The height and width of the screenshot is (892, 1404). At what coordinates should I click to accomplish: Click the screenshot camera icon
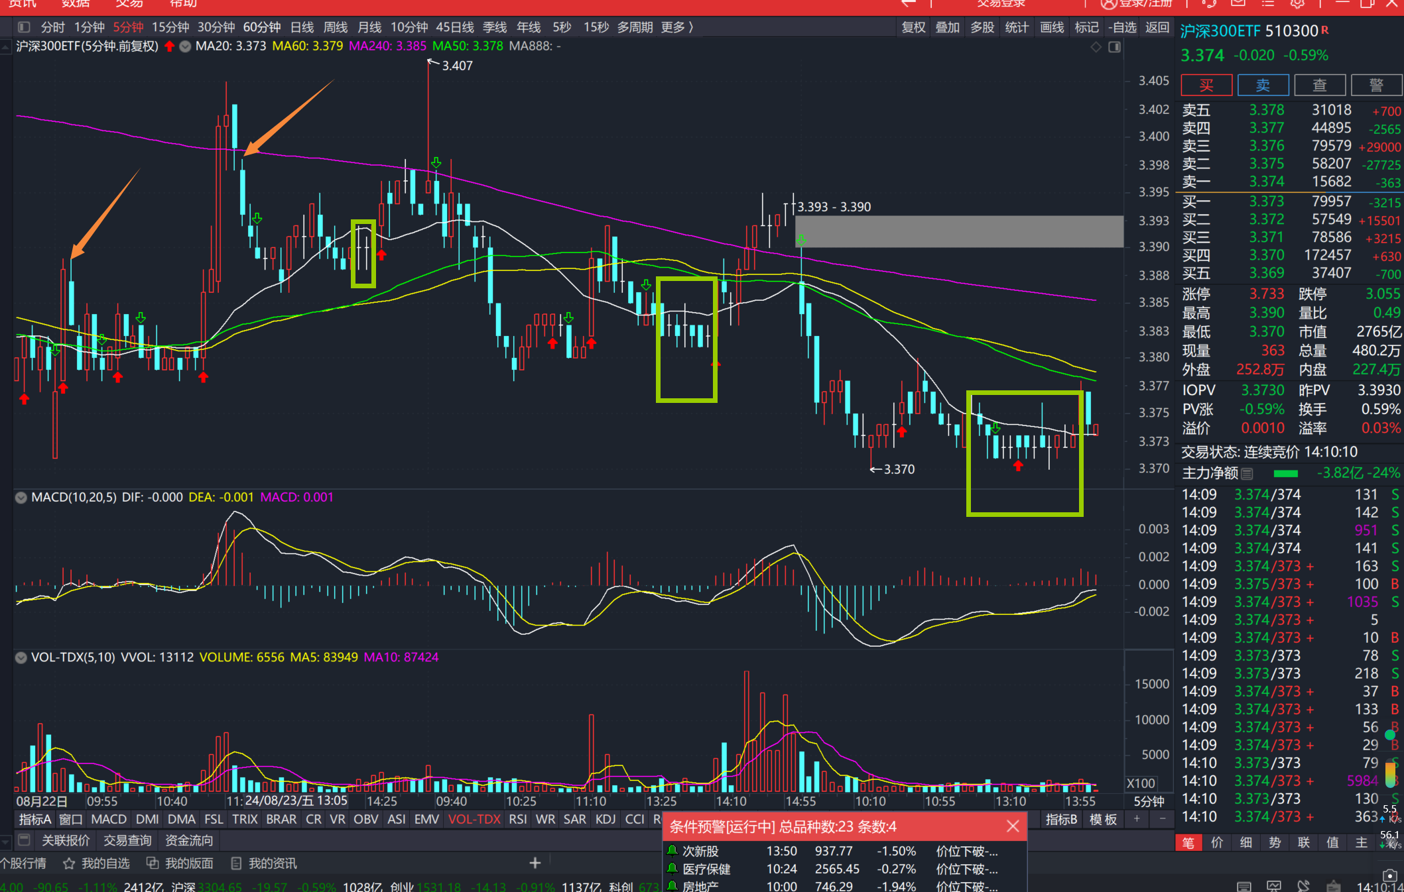click(1389, 875)
